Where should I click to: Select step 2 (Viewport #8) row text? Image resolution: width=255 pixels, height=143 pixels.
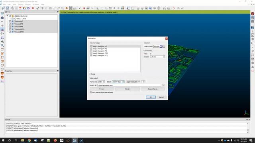pos(100,48)
